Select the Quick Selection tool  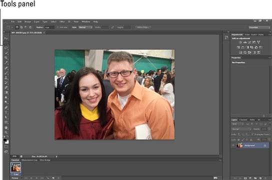pyautogui.click(x=6, y=53)
